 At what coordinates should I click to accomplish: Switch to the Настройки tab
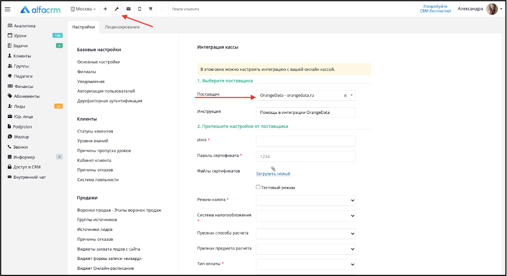click(x=83, y=27)
